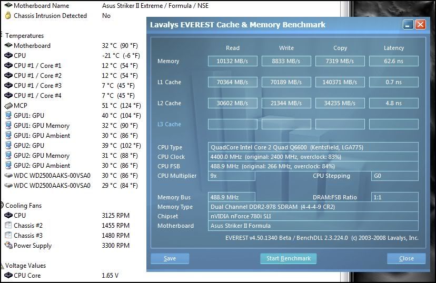This screenshot has width=436, height=283.
Task: Click the Temperatures section heading
Action: click(24, 36)
